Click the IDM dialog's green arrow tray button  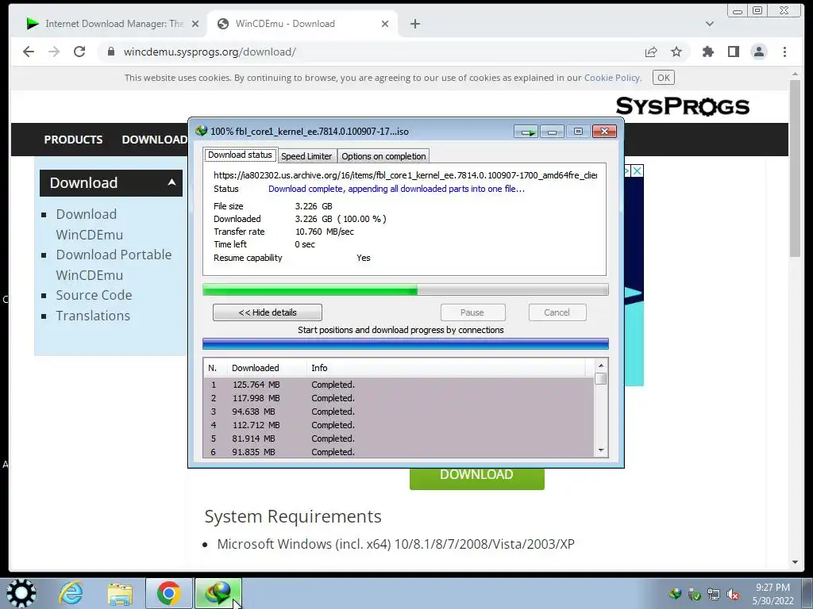coord(527,132)
